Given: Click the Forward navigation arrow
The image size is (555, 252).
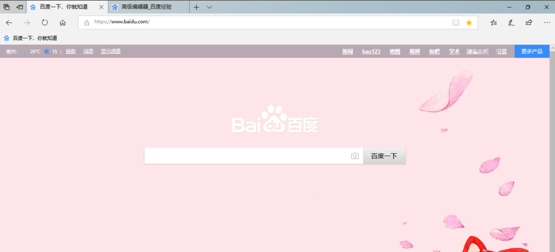Looking at the screenshot, I should [27, 23].
